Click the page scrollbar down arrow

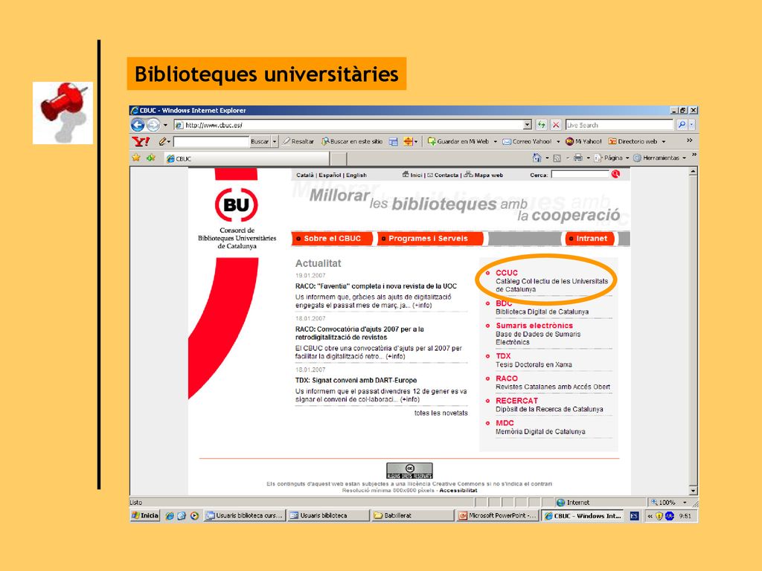pos(693,491)
